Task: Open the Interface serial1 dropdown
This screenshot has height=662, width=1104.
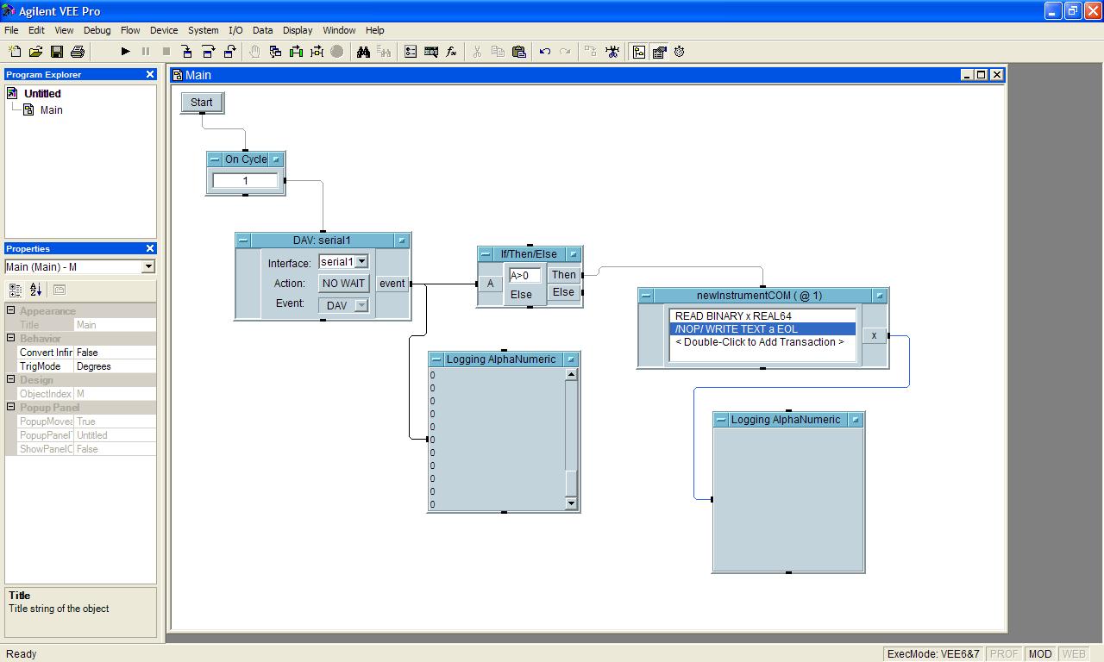Action: (361, 261)
